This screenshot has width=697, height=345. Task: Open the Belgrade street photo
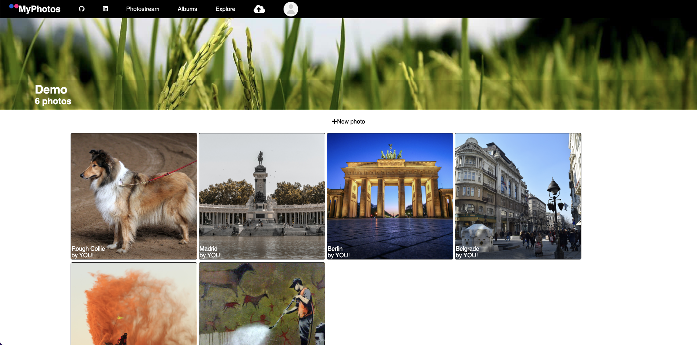tap(518, 190)
